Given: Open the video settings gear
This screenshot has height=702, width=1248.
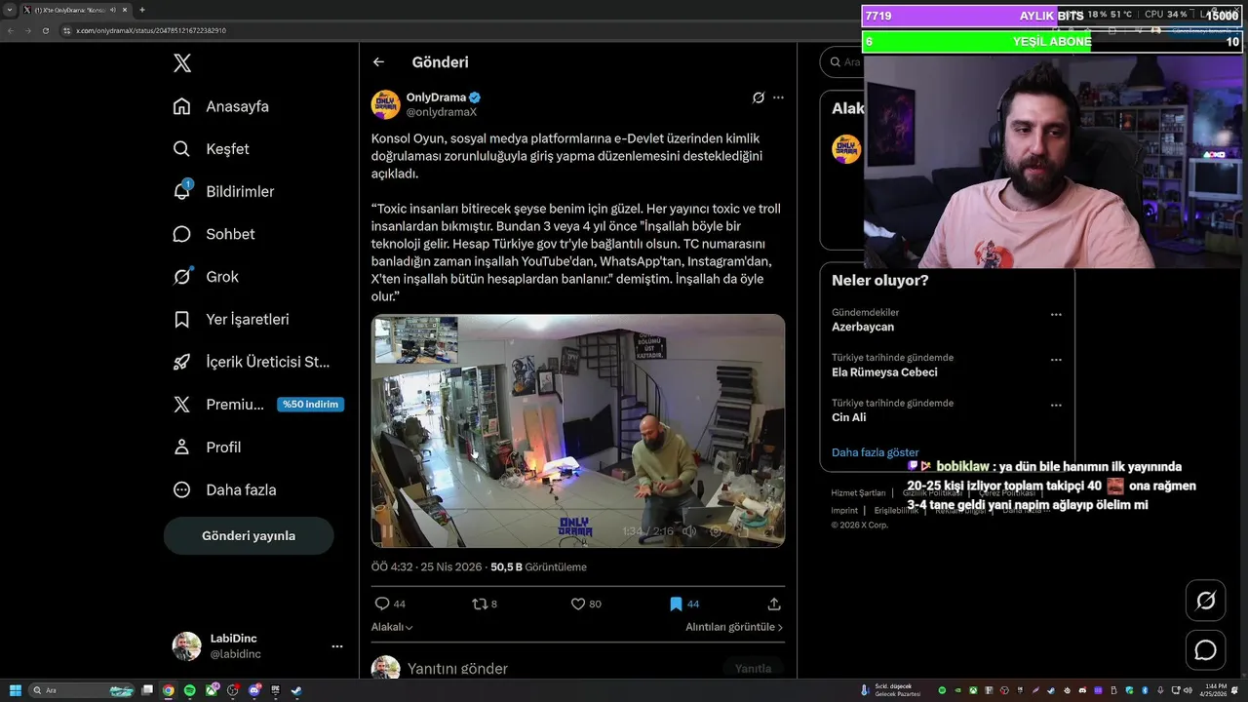Looking at the screenshot, I should [x=716, y=531].
